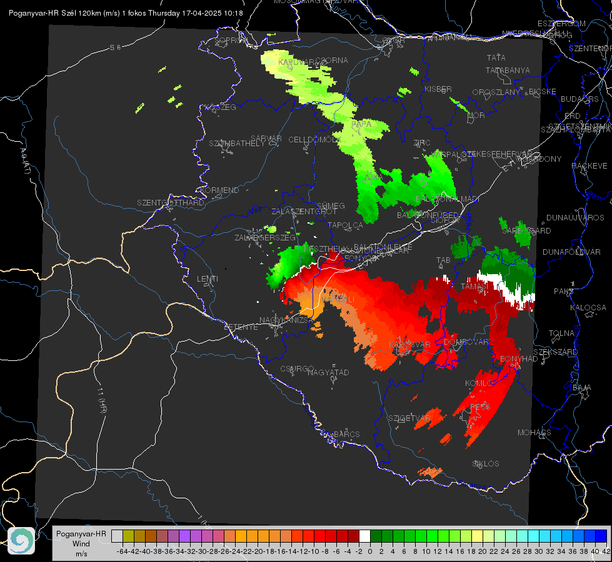Pick the cyan swatch between 28 and 30
The height and width of the screenshot is (562, 612).
pos(534,536)
